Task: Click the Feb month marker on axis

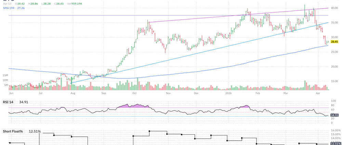Action: coord(258,92)
